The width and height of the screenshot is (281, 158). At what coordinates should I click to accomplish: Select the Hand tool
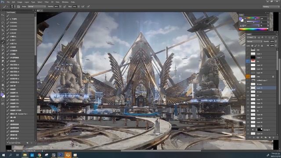click(x=3, y=85)
